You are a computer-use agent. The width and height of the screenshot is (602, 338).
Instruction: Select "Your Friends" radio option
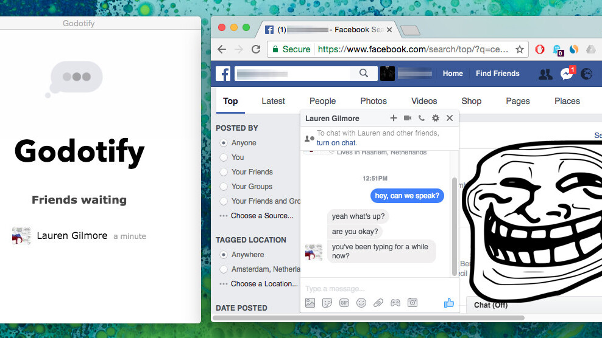[224, 172]
